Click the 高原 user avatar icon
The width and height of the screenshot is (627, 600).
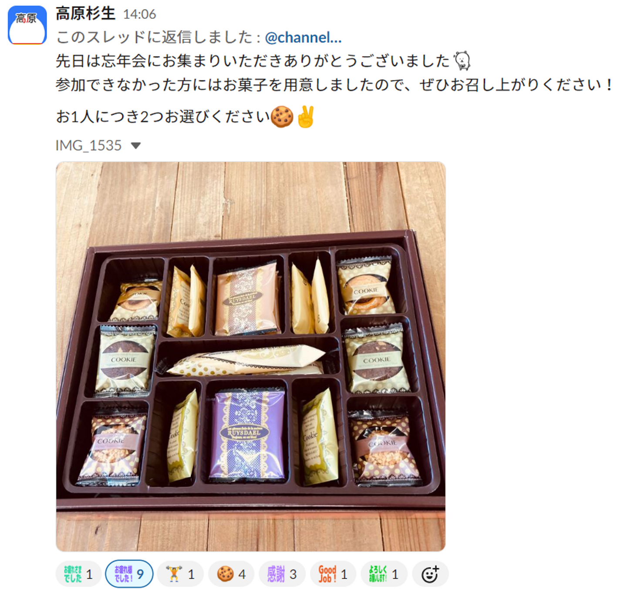27,25
